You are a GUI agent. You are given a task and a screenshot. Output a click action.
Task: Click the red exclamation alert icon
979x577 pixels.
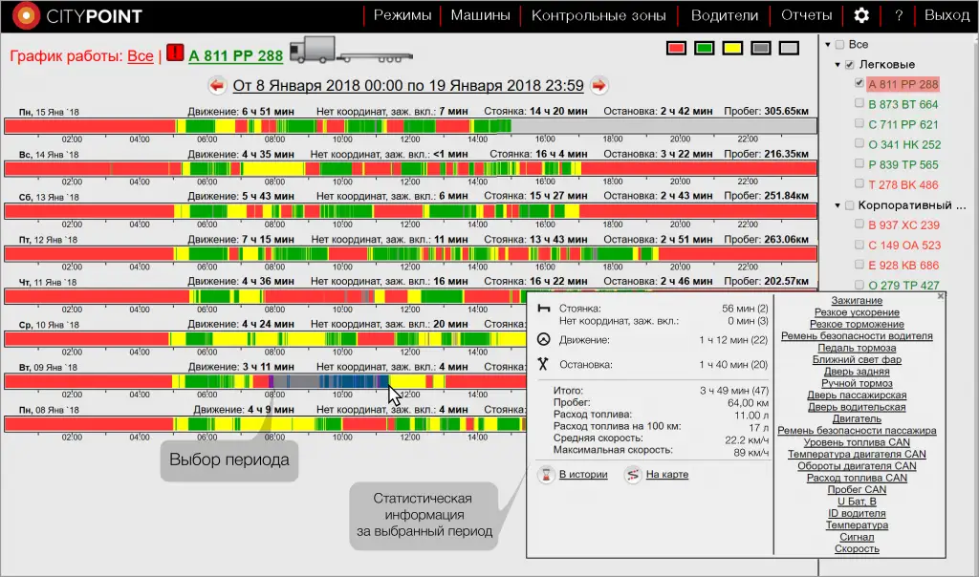pos(175,53)
